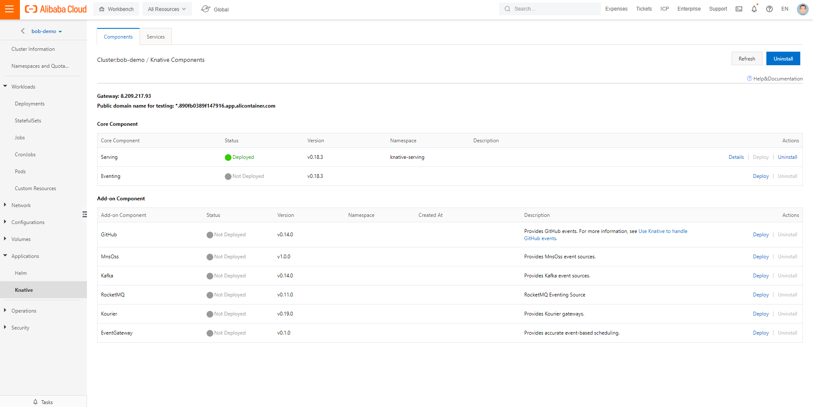Image resolution: width=813 pixels, height=407 pixels.
Task: Open StatefulSets in sidebar
Action: pyautogui.click(x=28, y=121)
